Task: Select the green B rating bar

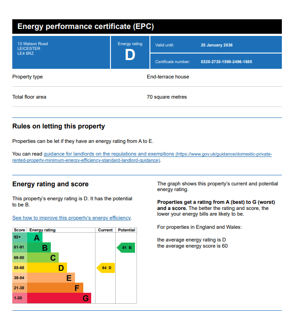Action: pyautogui.click(x=39, y=248)
